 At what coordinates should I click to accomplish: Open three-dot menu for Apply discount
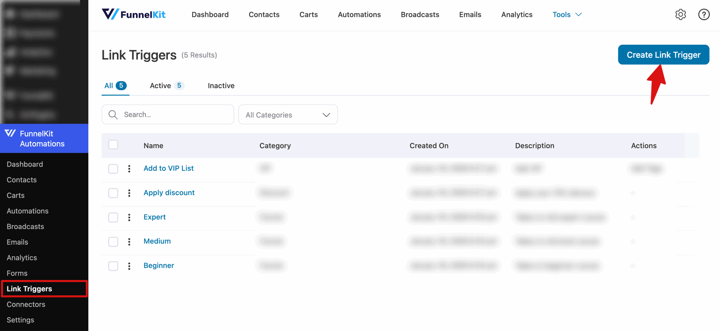coord(129,193)
